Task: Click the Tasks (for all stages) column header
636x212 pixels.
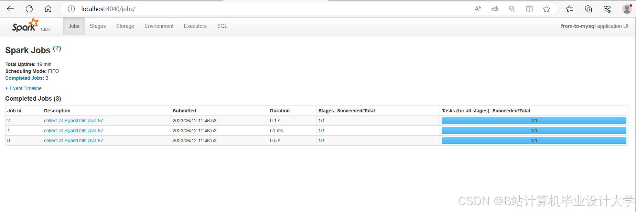Action: click(x=534, y=111)
